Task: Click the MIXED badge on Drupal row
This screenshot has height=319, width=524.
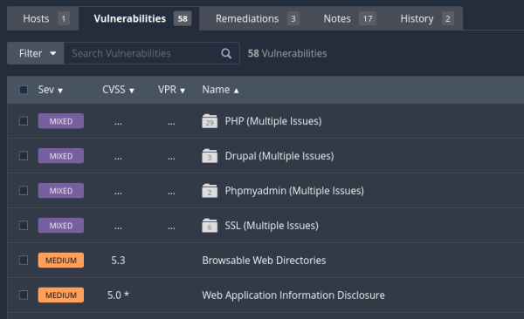Action: coord(61,156)
